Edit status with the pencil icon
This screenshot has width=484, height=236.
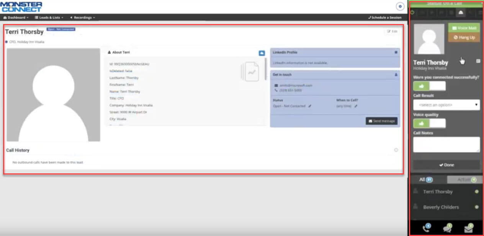tap(310, 106)
